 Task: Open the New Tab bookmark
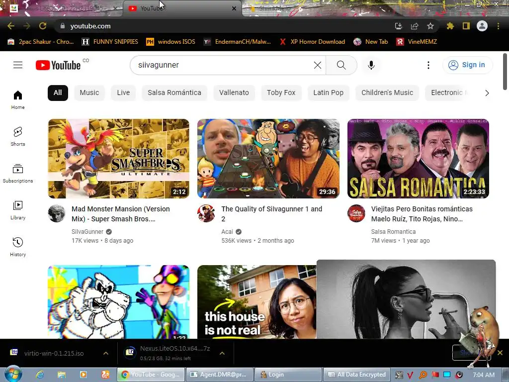tap(371, 42)
